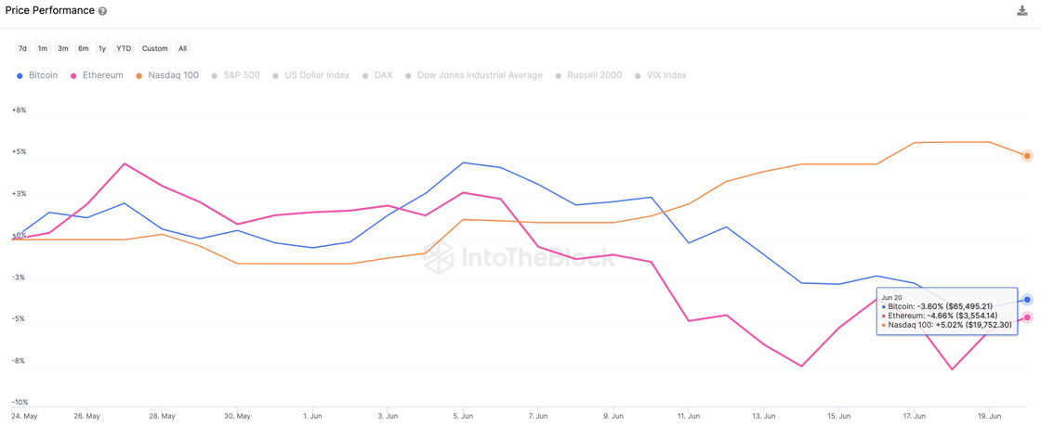Viewport: 1041px width, 427px height.
Task: Click the 7. Jun axis label
Action: coord(538,419)
